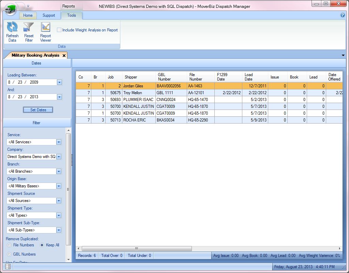Open the help question mark icon
This screenshot has width=349, height=273.
click(x=343, y=15)
